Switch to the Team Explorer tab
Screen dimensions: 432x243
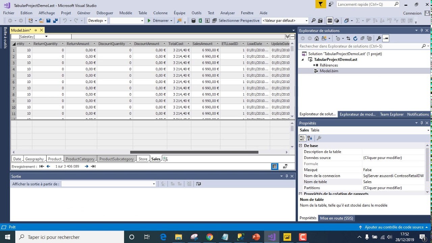[391, 114]
